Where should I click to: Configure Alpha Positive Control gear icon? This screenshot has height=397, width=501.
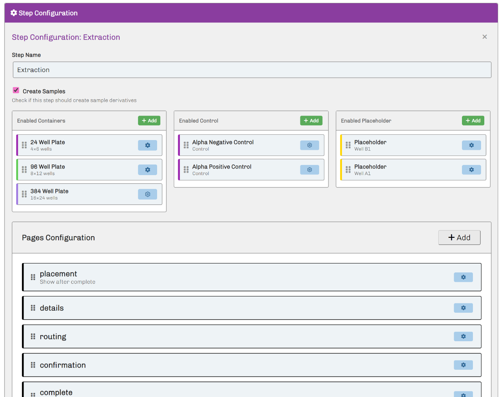coord(309,170)
